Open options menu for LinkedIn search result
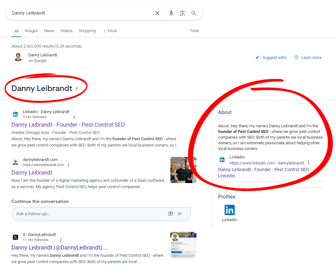The height and width of the screenshot is (270, 336). (74, 117)
